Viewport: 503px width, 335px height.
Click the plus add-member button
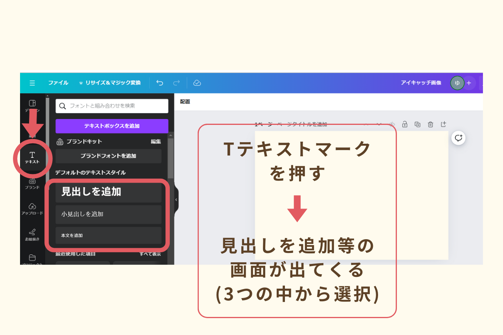pos(469,83)
